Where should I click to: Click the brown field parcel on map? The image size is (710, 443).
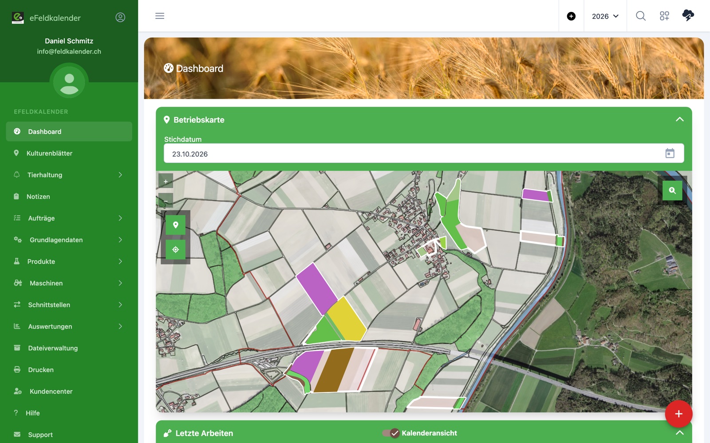[x=334, y=370]
